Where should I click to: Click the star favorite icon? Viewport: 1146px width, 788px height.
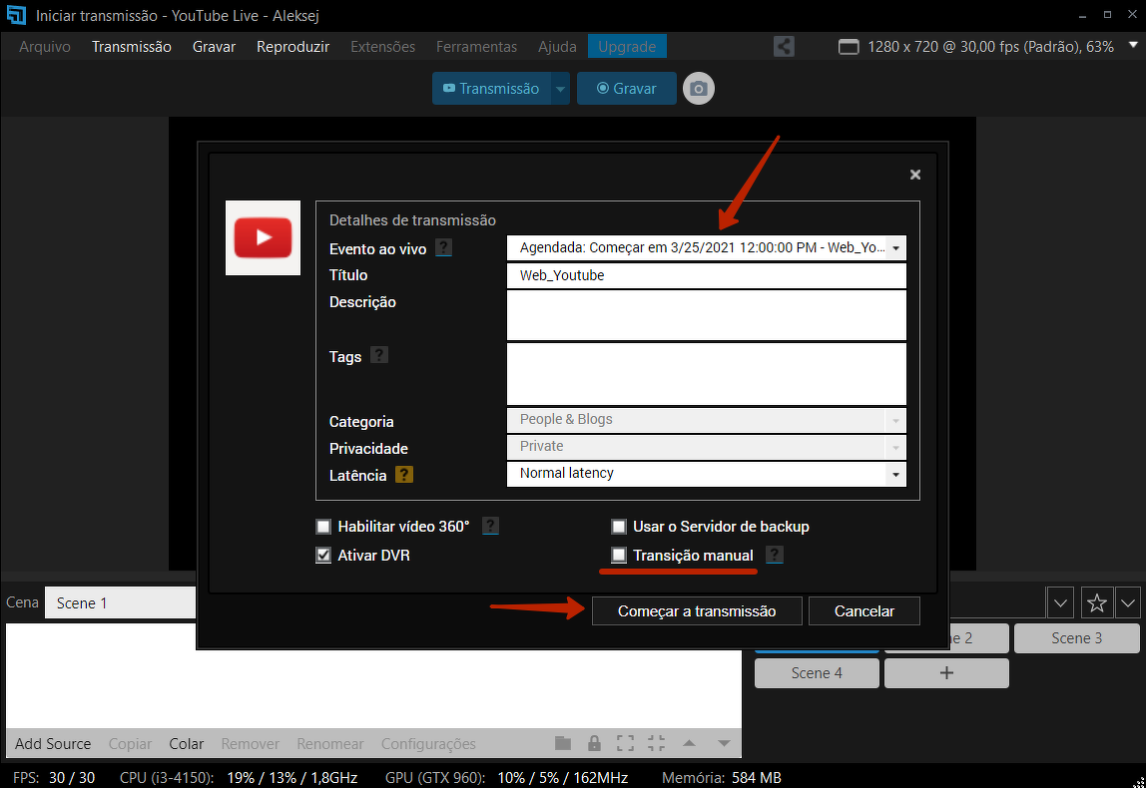[1096, 602]
